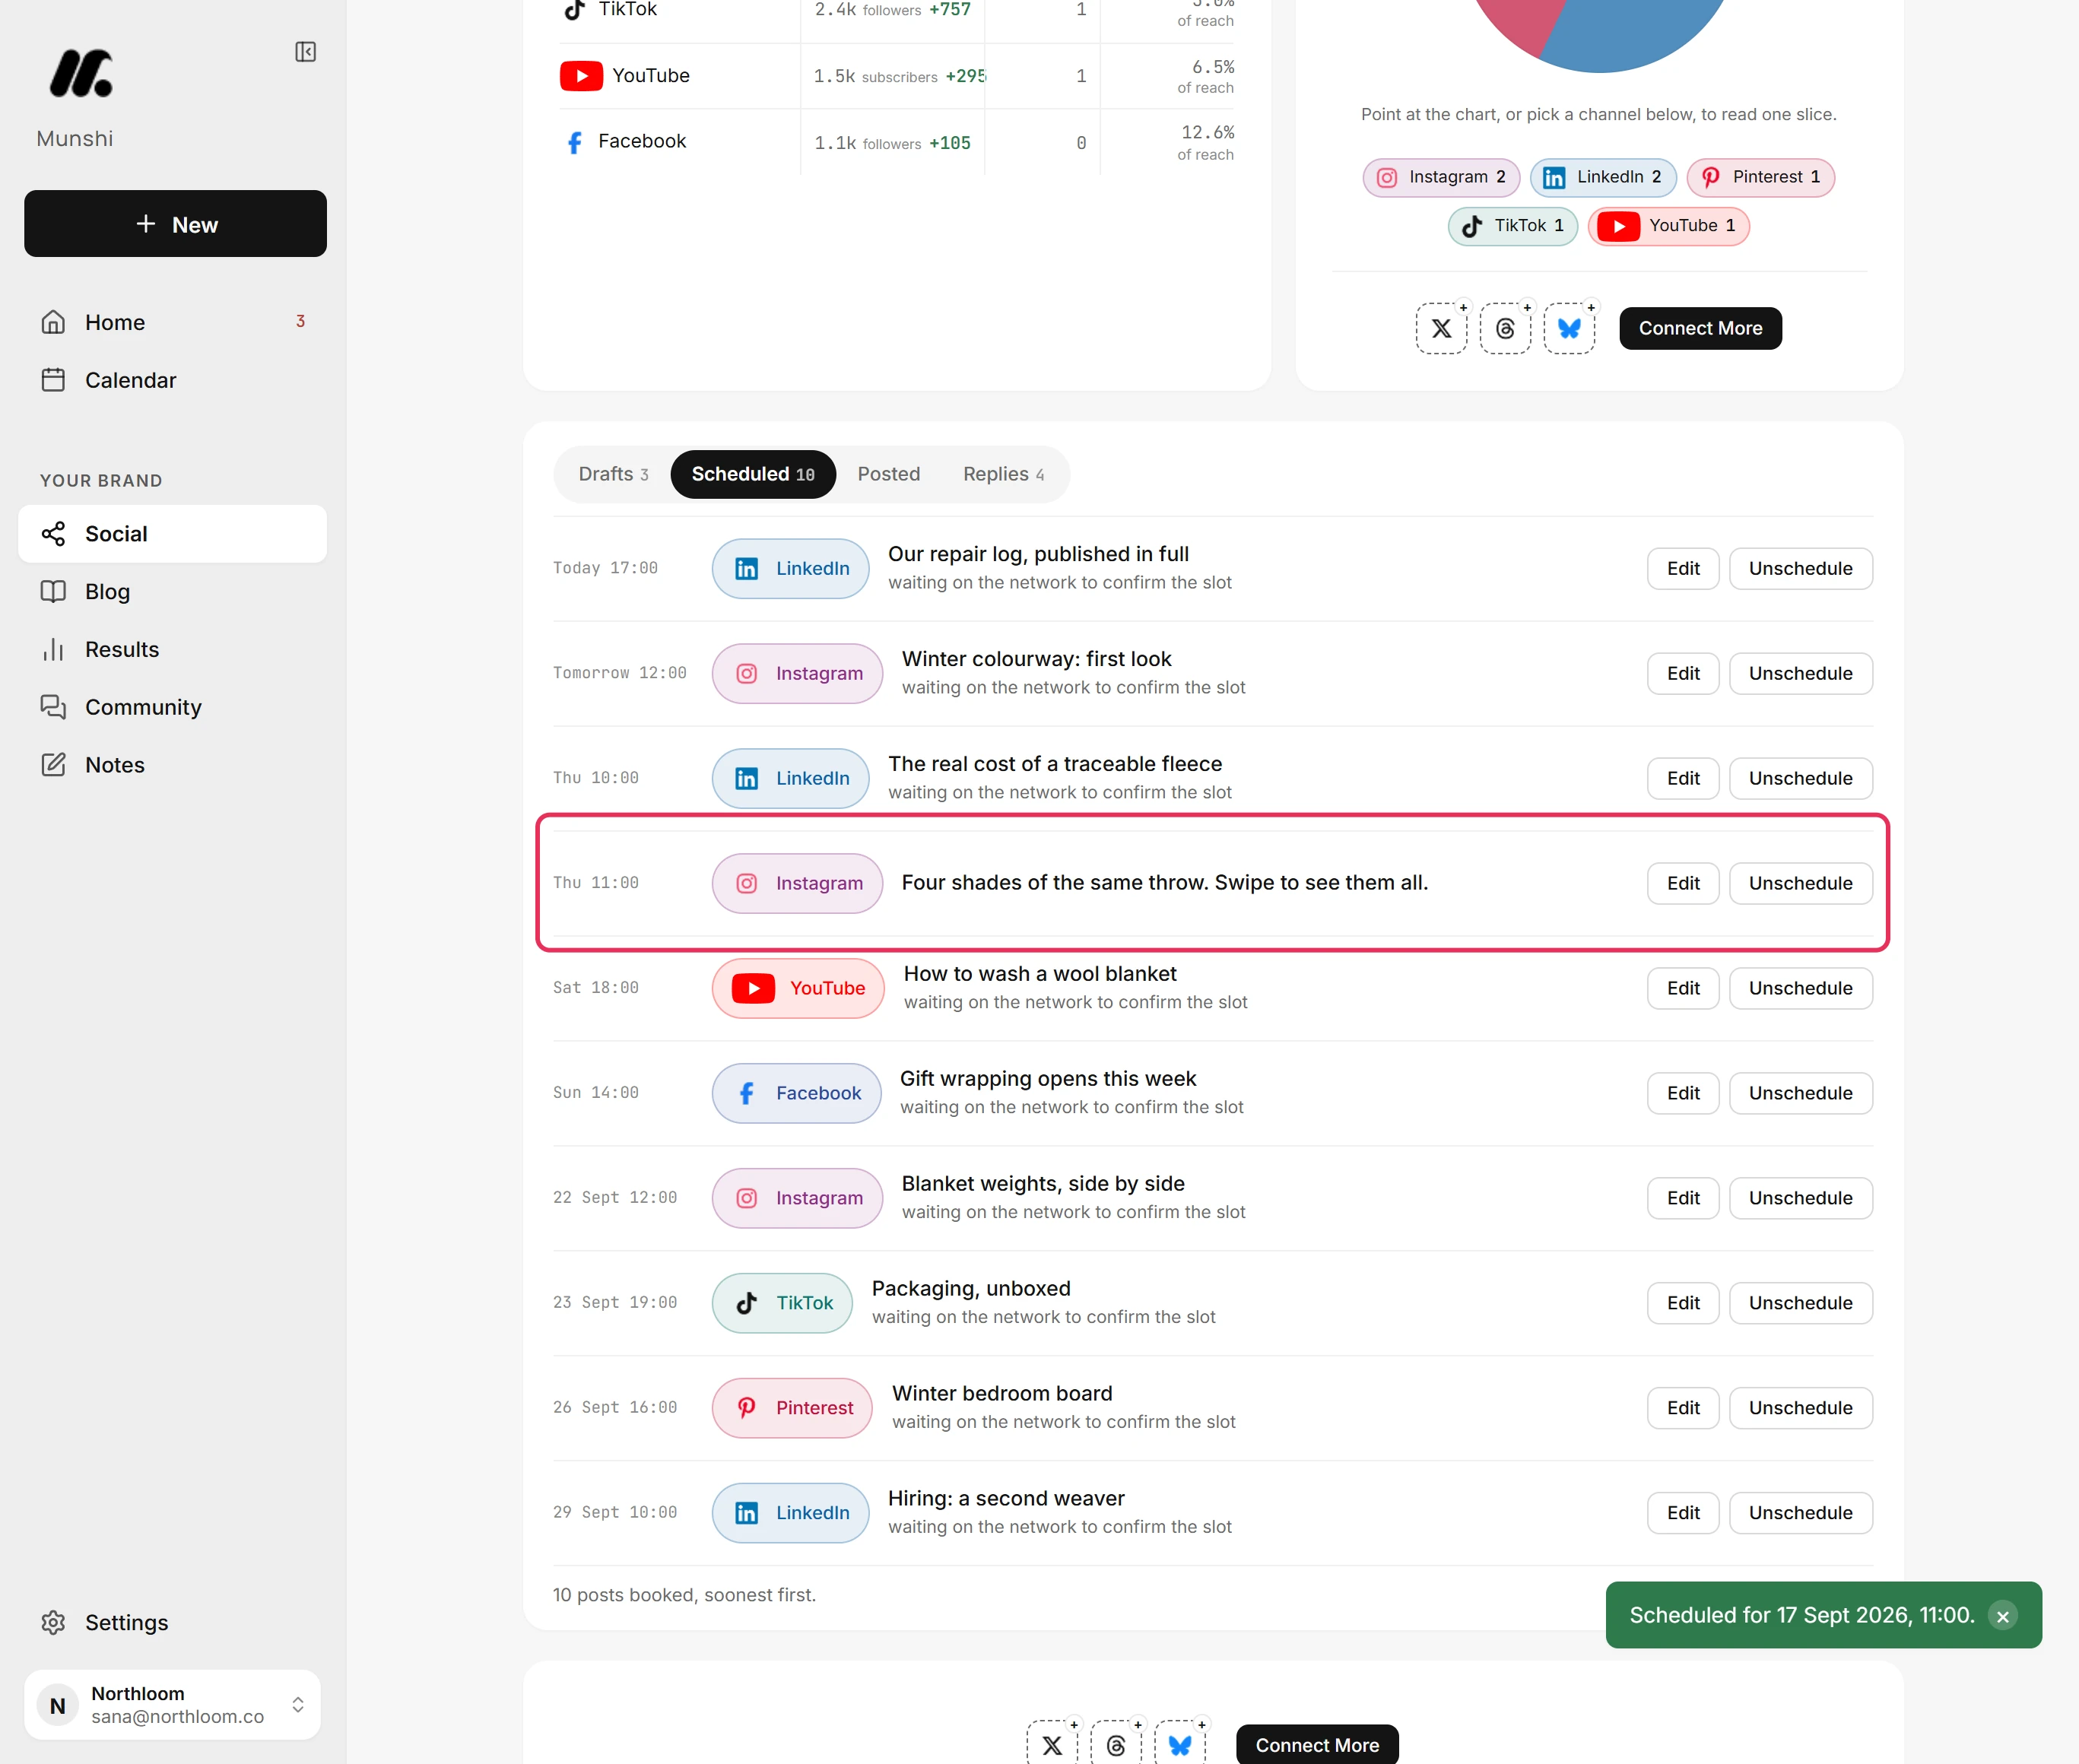Viewport: 2079px width, 1764px height.
Task: Switch to Drafts tab
Action: 613,474
